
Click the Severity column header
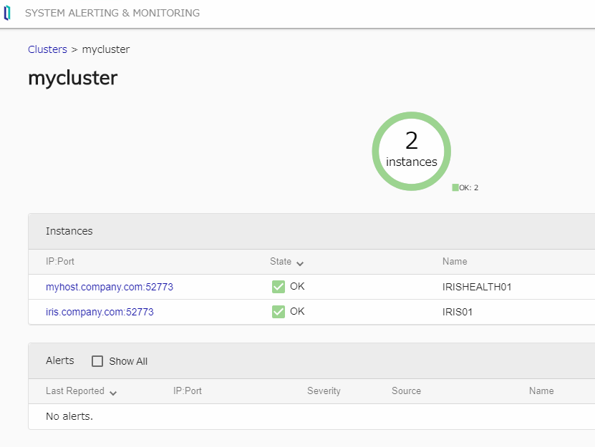324,391
